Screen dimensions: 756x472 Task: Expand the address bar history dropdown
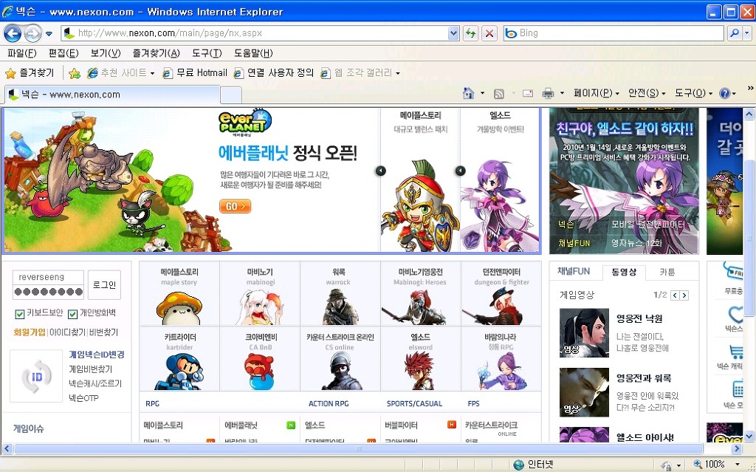pos(453,33)
